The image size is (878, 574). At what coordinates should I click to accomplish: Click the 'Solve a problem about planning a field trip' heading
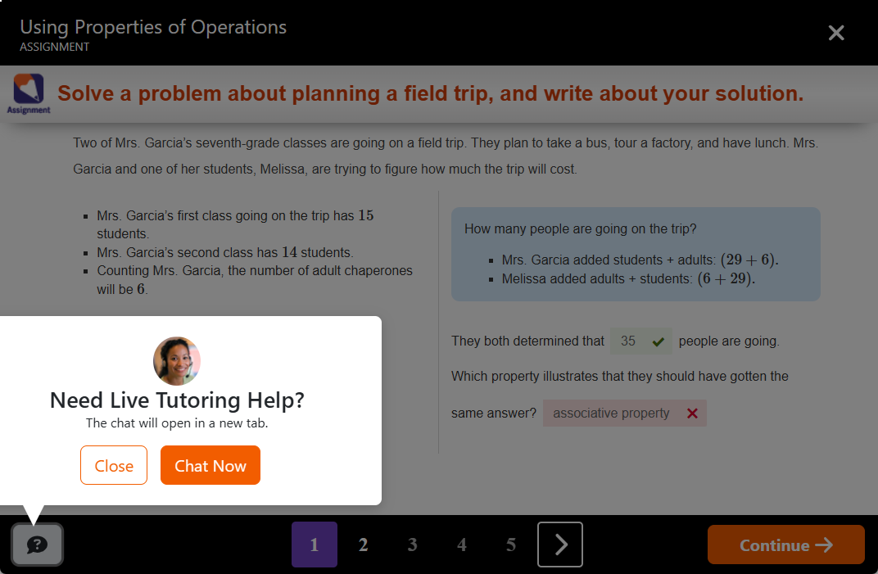(x=430, y=93)
